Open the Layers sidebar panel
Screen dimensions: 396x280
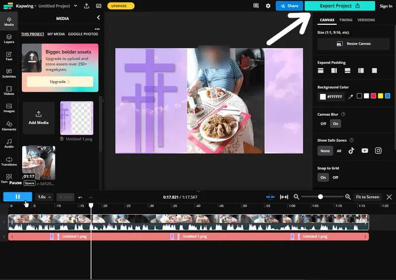(x=9, y=39)
